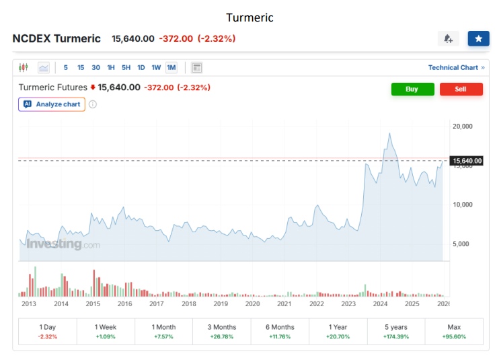
Task: Select the 1W chart interval
Action: [156, 67]
